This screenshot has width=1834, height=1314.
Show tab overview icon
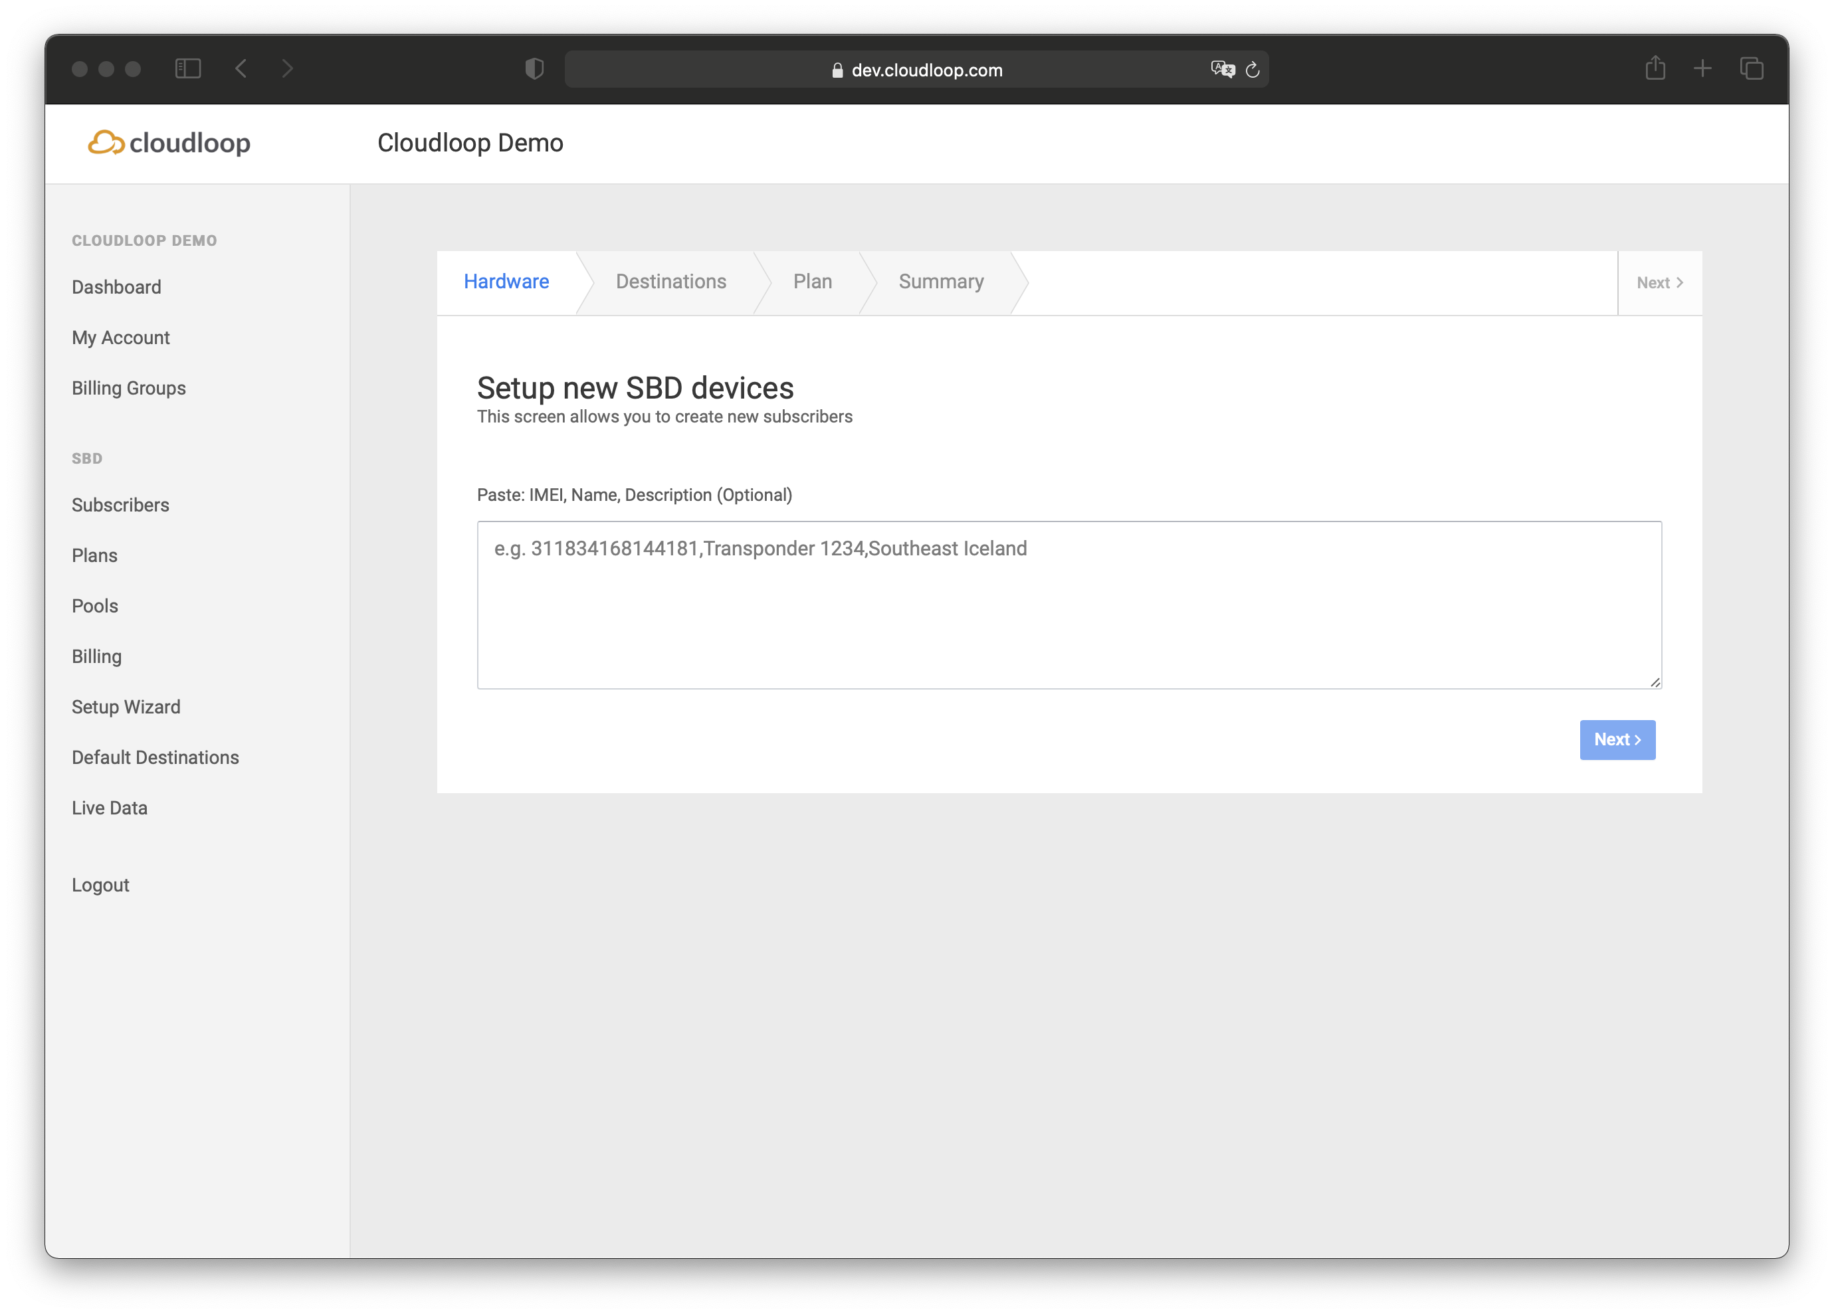coord(1751,68)
